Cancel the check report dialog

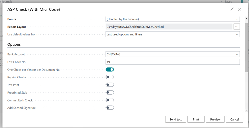[x=234, y=119]
